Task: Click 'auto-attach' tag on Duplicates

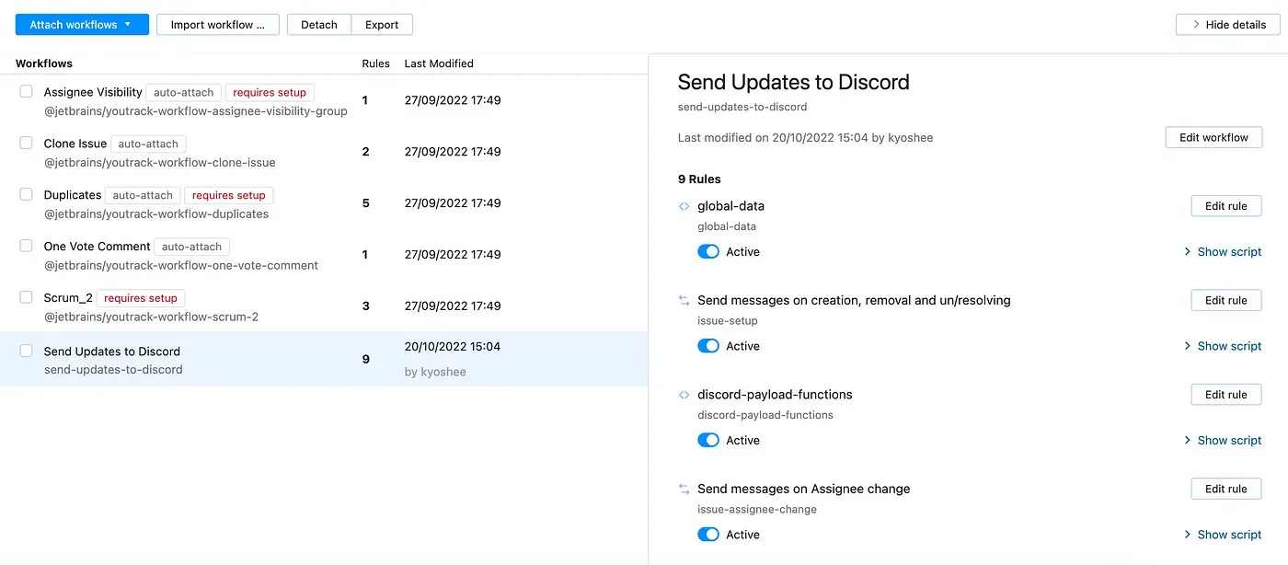Action: pyautogui.click(x=143, y=195)
